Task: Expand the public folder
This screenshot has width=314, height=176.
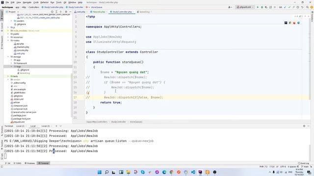Action: pos(8,34)
